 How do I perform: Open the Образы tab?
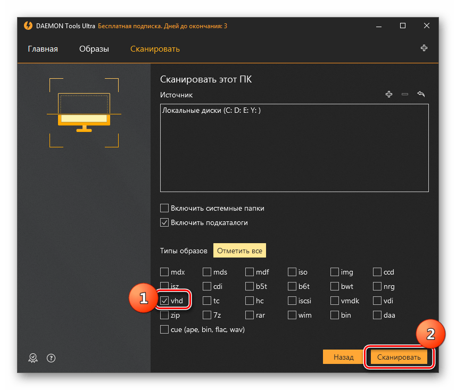94,49
